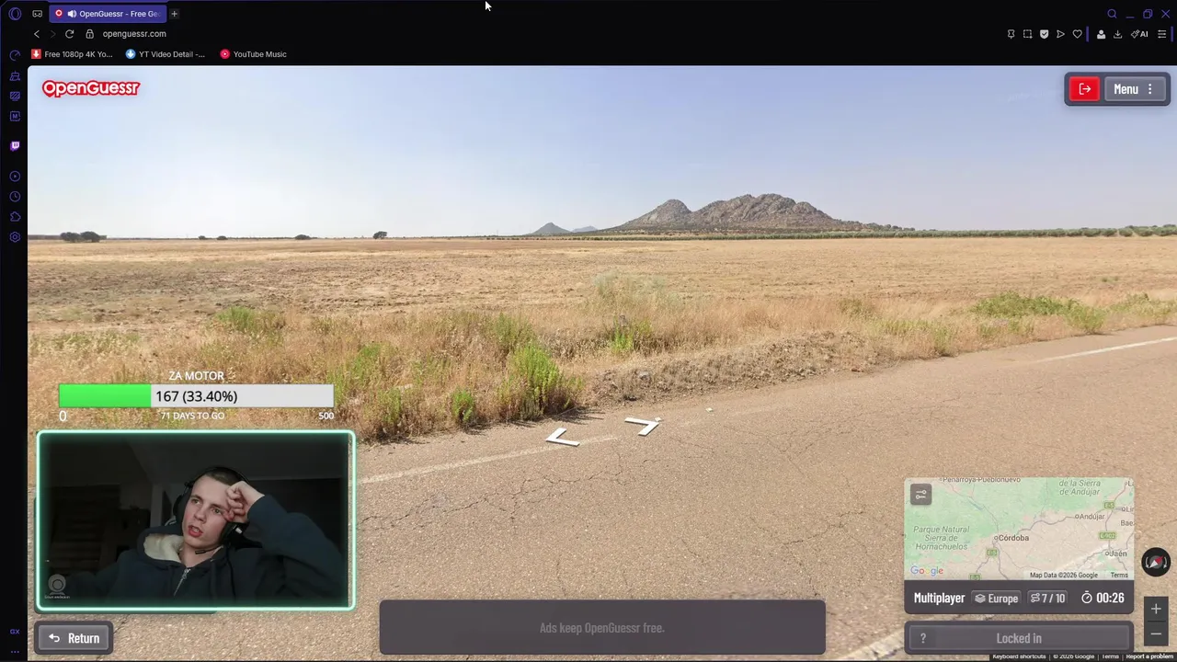
Task: Open Free 1080p 4K bookmark
Action: coord(72,54)
